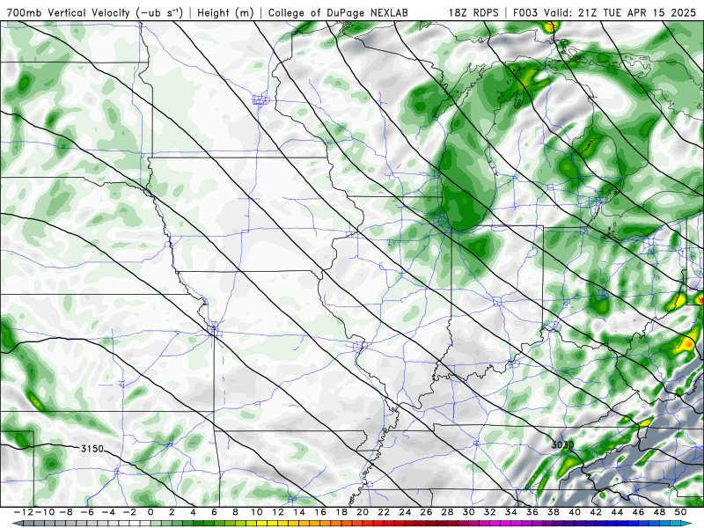The height and width of the screenshot is (528, 704).
Task: Click the '18Z RDPS' model run label
Action: (x=473, y=12)
